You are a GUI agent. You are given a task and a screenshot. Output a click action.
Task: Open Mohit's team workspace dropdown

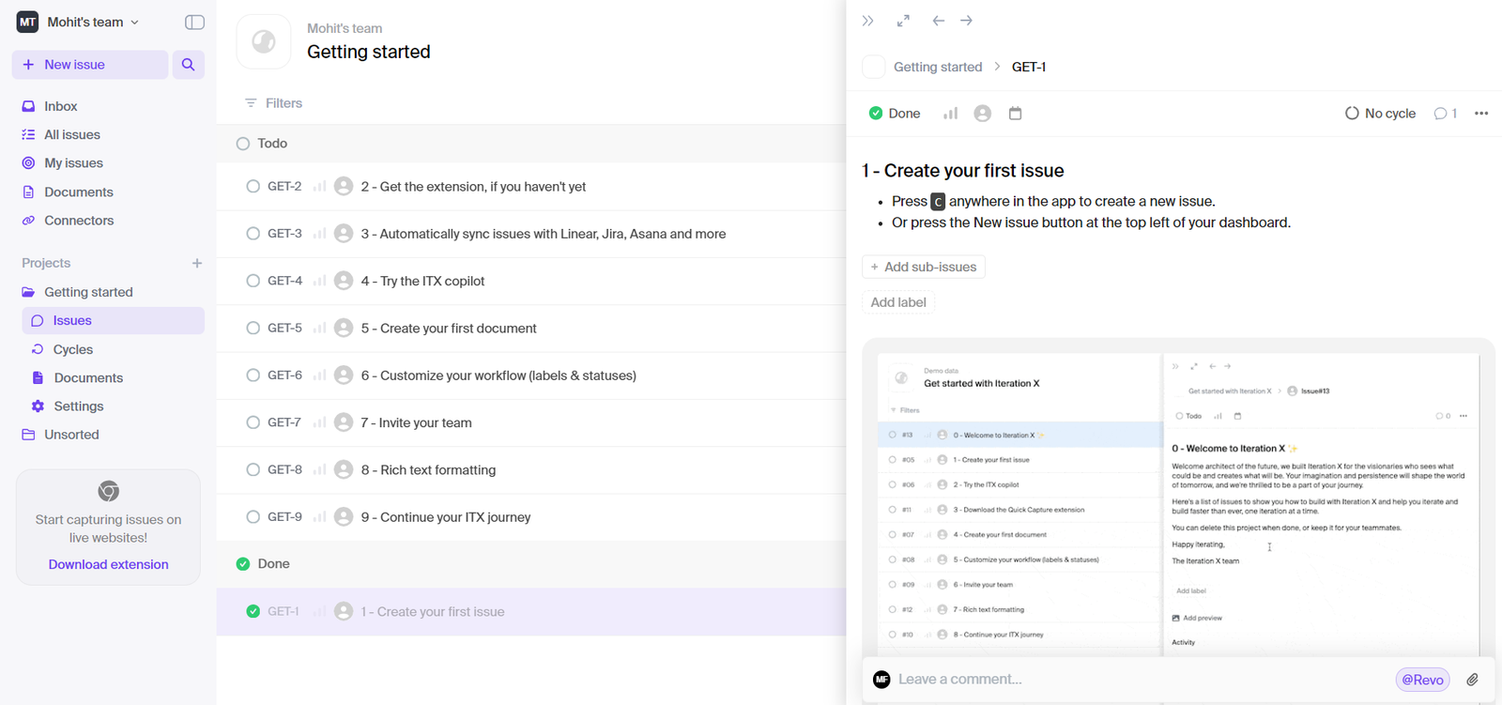[79, 22]
